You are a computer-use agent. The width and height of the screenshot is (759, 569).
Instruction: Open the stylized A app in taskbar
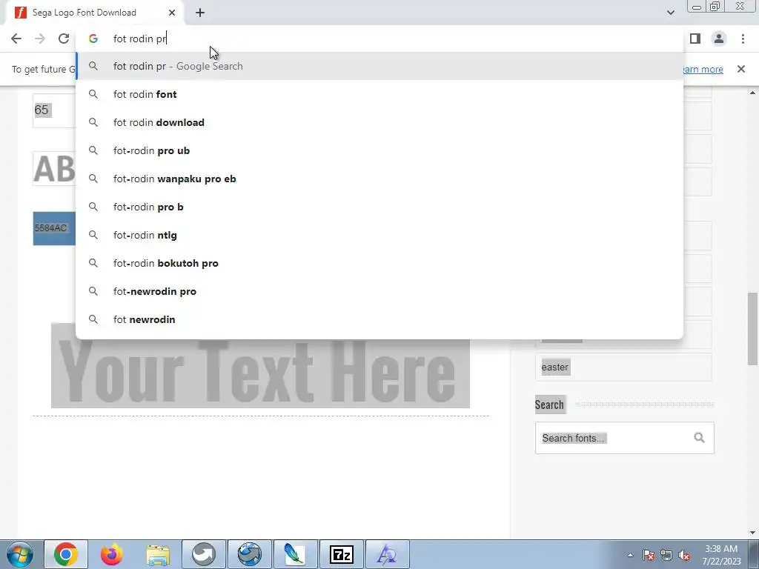387,554
